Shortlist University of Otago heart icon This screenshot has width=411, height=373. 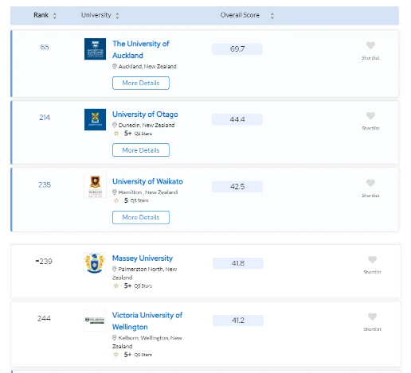[370, 116]
